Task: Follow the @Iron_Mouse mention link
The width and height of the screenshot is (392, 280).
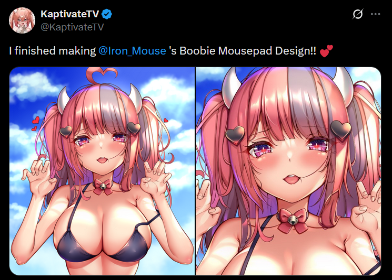Action: [x=132, y=51]
